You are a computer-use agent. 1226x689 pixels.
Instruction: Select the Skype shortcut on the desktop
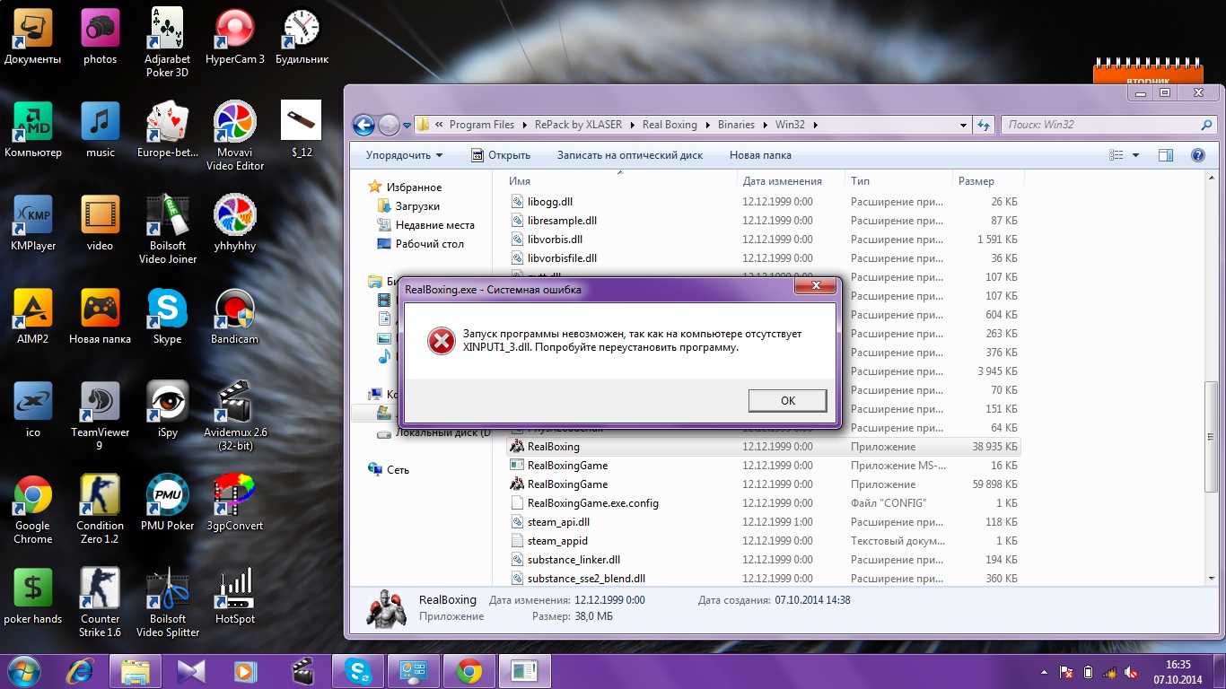(x=167, y=316)
